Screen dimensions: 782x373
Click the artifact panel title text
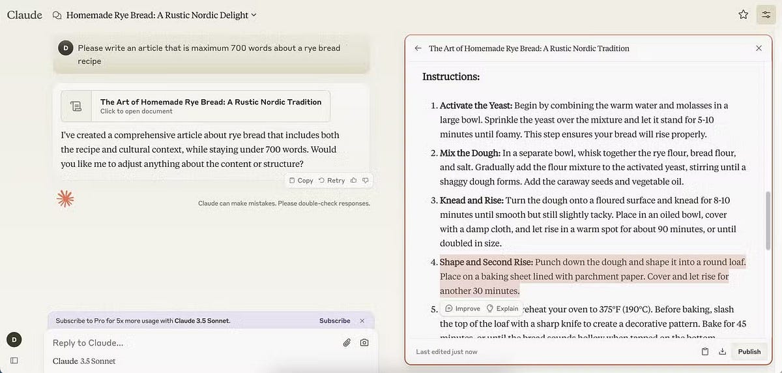529,48
